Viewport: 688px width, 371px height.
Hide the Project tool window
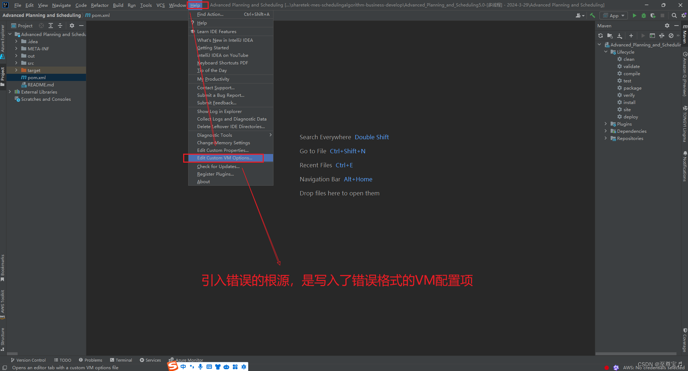[x=81, y=26]
